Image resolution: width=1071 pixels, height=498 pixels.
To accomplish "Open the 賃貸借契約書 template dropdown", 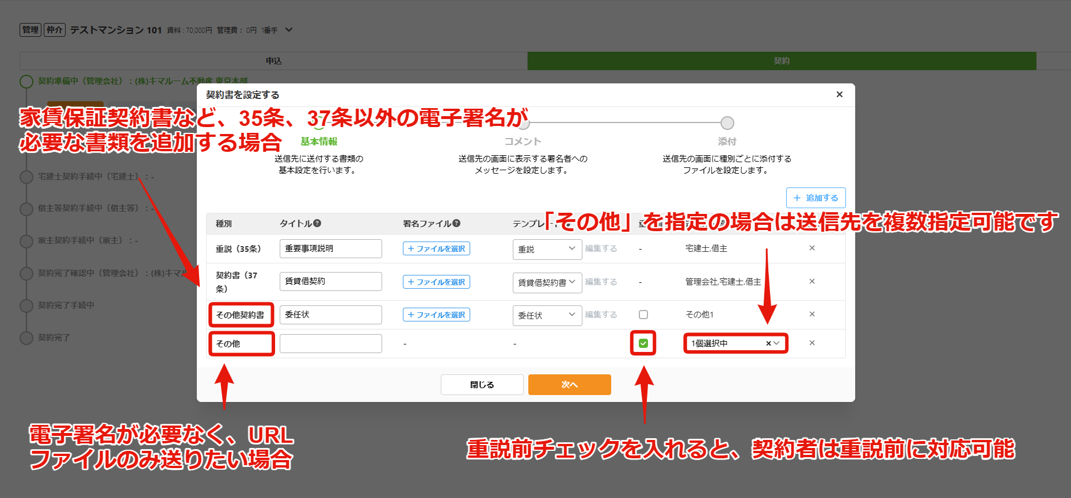I will click(547, 282).
